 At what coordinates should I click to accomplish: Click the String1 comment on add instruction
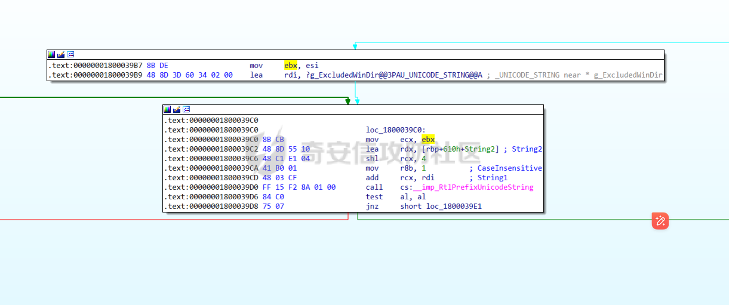click(493, 178)
